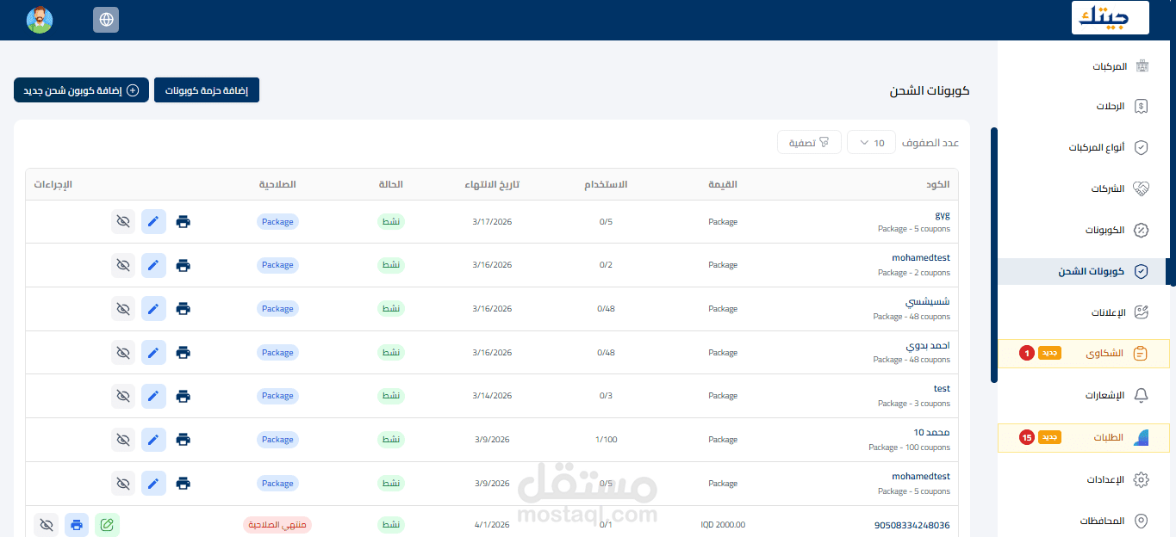Click the تصفية filter button

(x=809, y=143)
